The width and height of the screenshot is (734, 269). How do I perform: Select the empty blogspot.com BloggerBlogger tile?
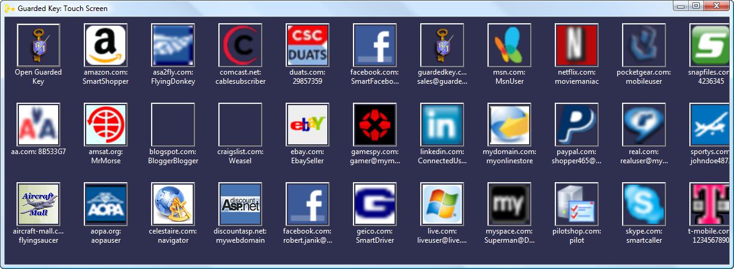173,125
